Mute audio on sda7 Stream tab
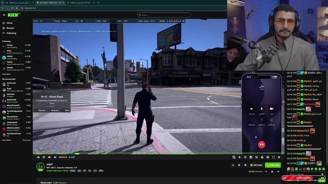Image resolution: width=328 pixels, height=184 pixels. point(60,3)
